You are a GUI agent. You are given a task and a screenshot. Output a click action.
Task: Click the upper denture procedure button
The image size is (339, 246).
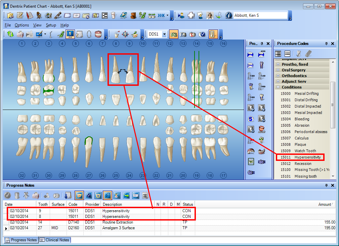coord(251,151)
